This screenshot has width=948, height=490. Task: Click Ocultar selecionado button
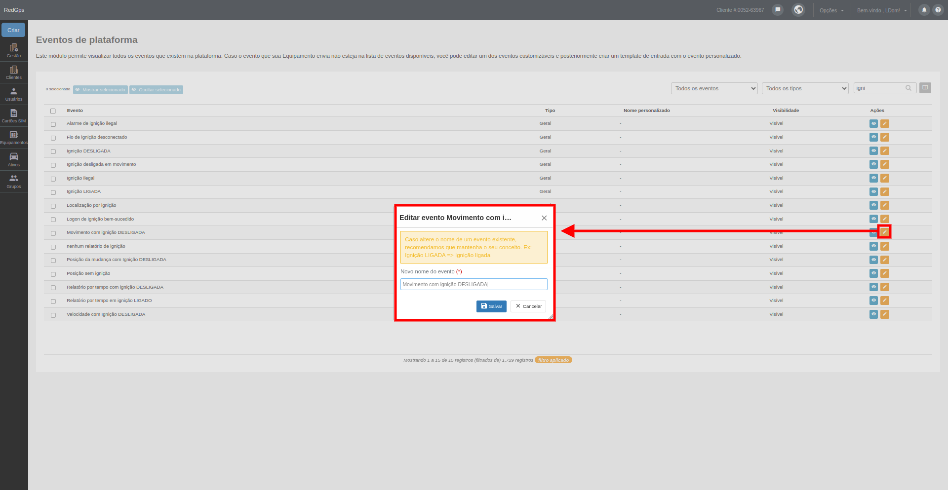156,90
